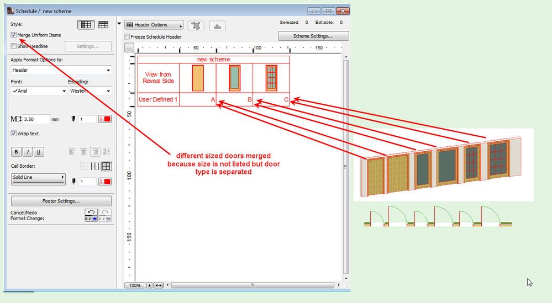The width and height of the screenshot is (552, 303).
Task: Open the Header Options menu
Action: click(154, 25)
